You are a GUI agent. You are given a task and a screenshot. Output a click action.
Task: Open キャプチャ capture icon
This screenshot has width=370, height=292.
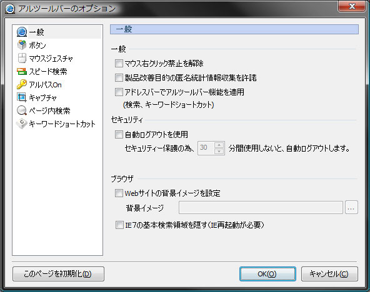click(x=22, y=97)
